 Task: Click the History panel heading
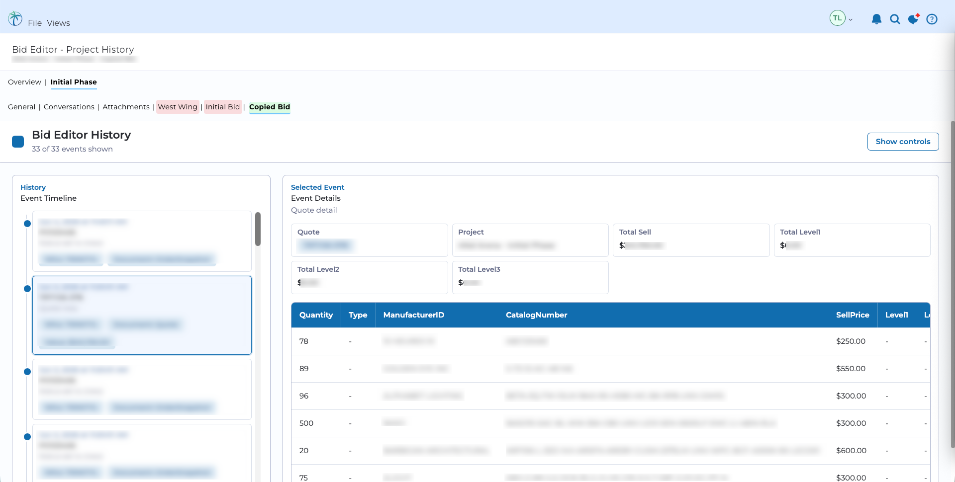(33, 187)
